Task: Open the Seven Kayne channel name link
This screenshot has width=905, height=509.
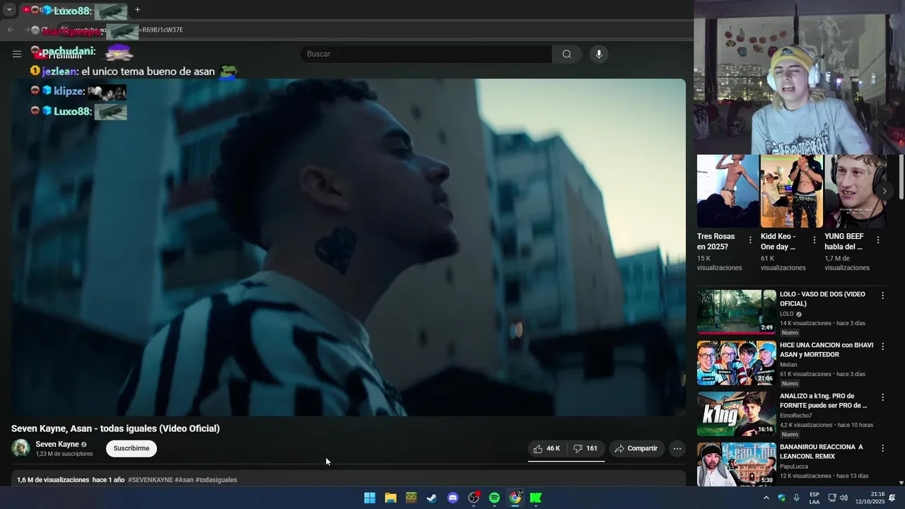Action: pos(57,444)
